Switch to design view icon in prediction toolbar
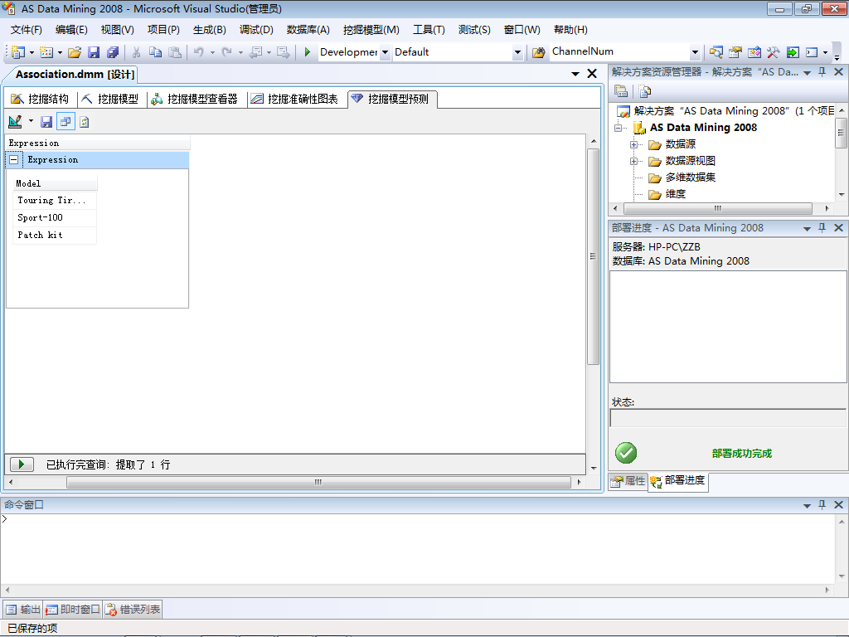This screenshot has width=849, height=637. click(16, 122)
